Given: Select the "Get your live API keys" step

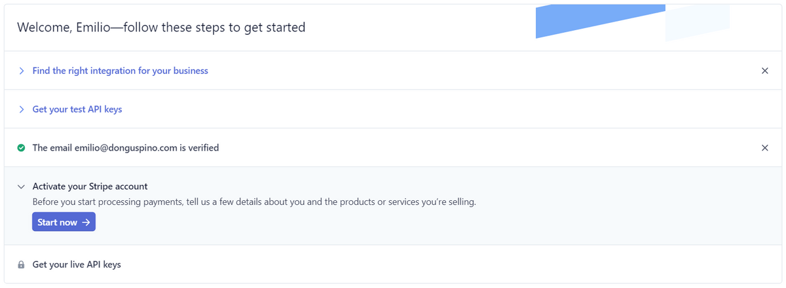Looking at the screenshot, I should point(77,264).
